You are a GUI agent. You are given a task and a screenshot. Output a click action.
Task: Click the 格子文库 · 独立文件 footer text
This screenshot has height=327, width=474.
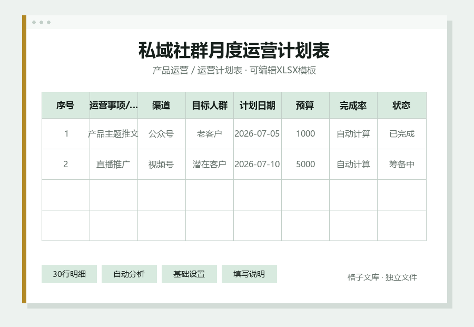(382, 277)
